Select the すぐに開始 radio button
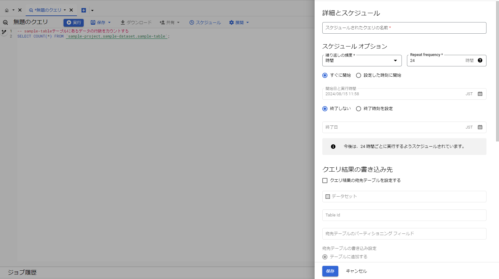Viewport: 499px width, 279px height. 325,75
